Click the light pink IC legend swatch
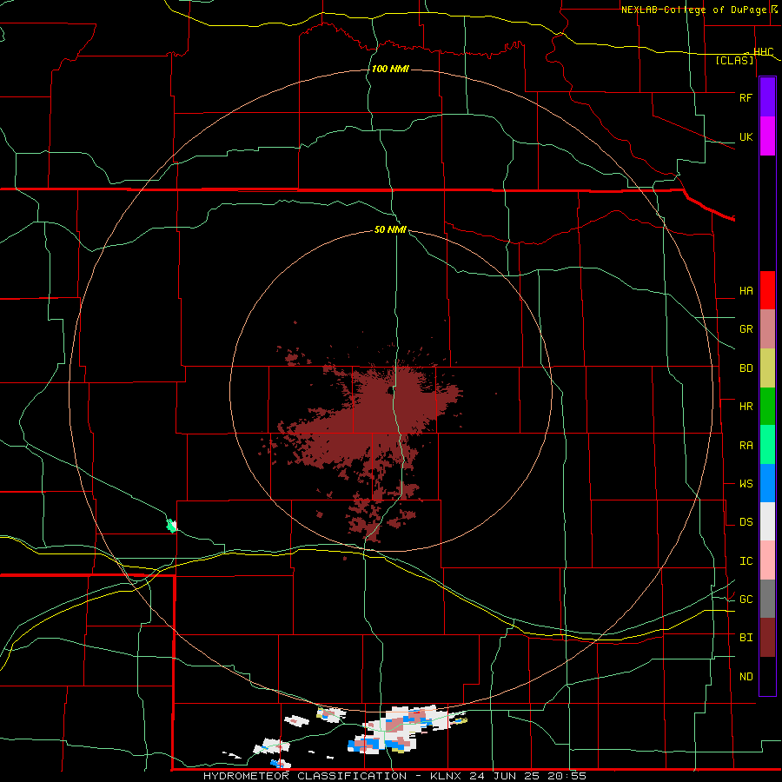This screenshot has width=782, height=782. click(767, 560)
